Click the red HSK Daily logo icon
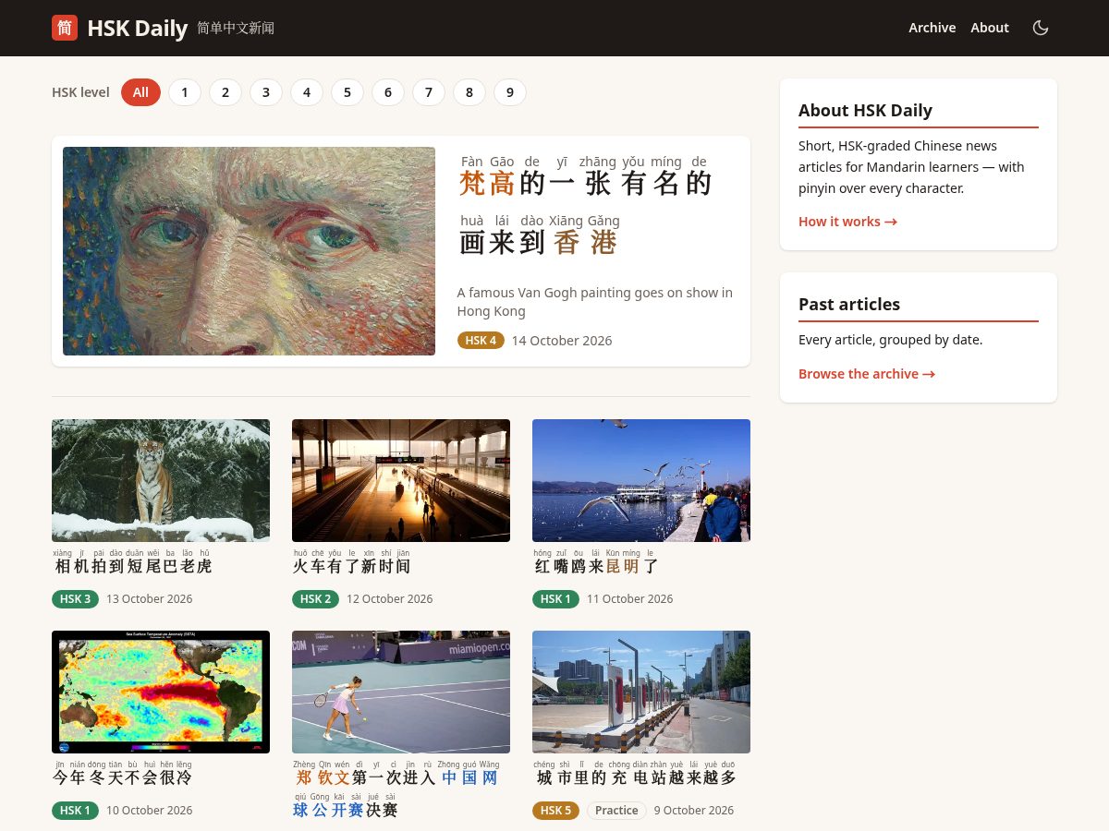This screenshot has width=1109, height=831. [65, 28]
